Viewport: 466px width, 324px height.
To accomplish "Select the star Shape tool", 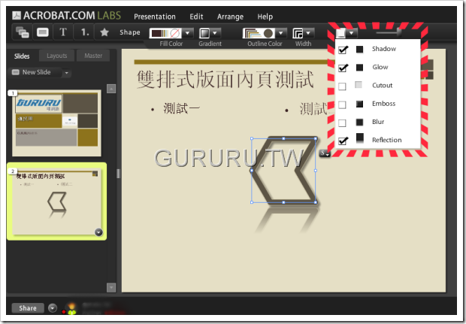I will point(104,32).
